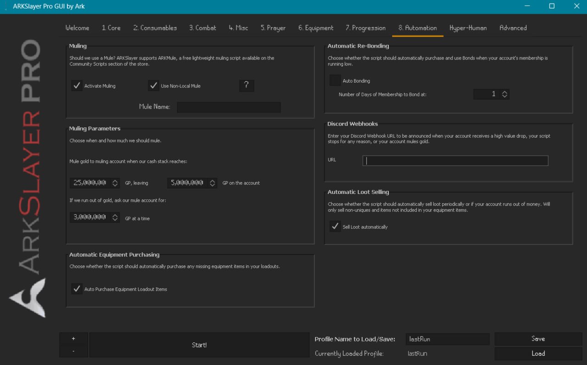Screen dimensions: 587x365
Task: Click the Profile Name to Load/Save field
Action: point(448,339)
